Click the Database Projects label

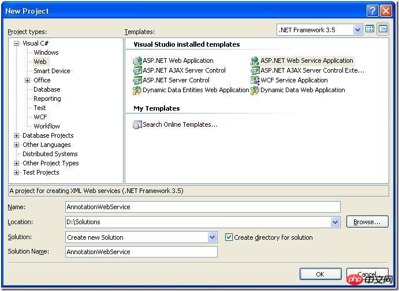[x=48, y=135]
